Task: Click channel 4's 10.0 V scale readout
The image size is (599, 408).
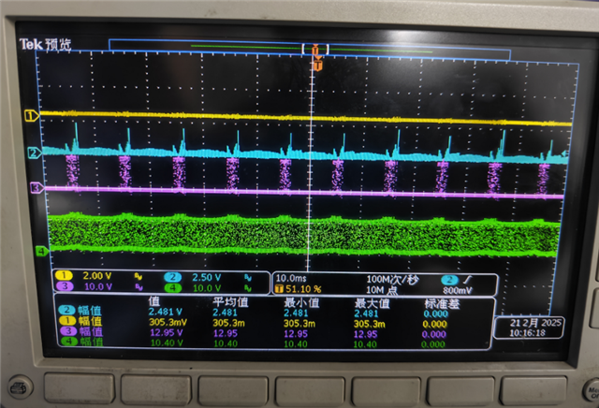Action: [207, 288]
